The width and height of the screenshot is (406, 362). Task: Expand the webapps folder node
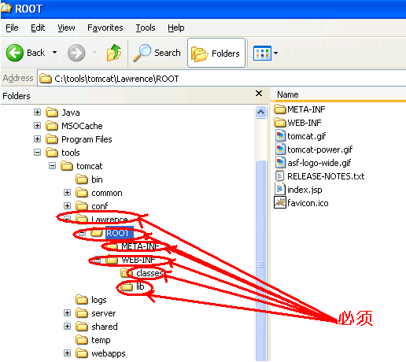(67, 353)
